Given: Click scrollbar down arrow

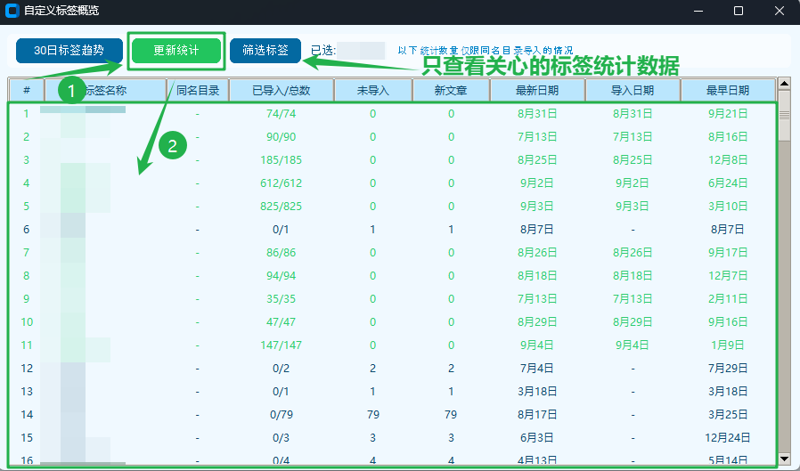Looking at the screenshot, I should pyautogui.click(x=784, y=459).
